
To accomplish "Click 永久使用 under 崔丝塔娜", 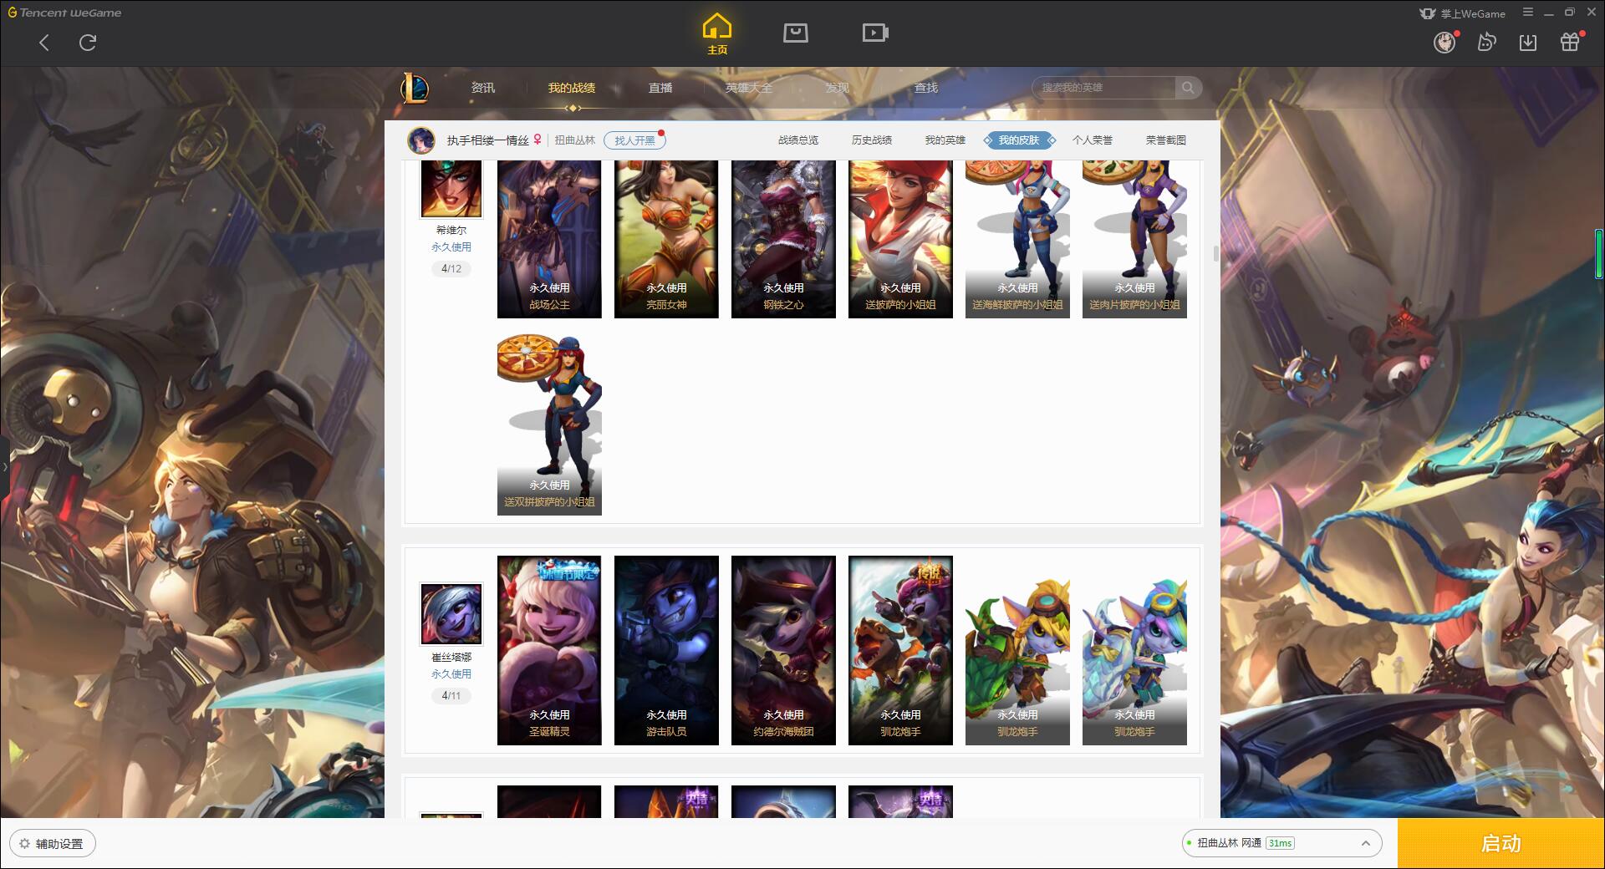I will click(451, 674).
